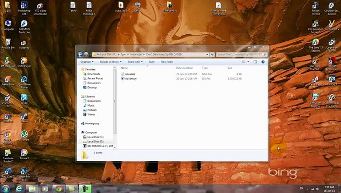Open Photoshop CS6 desktop shortcut
The width and height of the screenshot is (341, 193).
tap(24, 8)
